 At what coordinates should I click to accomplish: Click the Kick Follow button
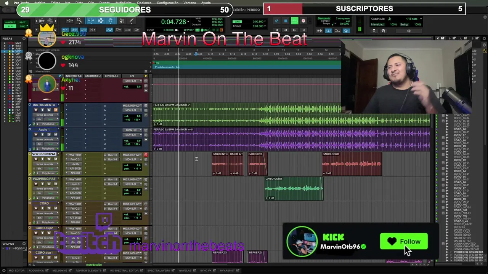404,241
